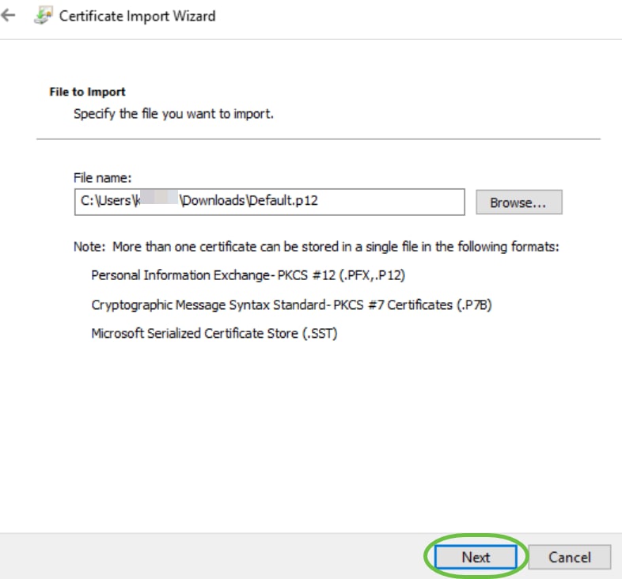Click the Microsoft Serialized Certificate Store line
Viewport: 622px width, 579px height.
(x=214, y=333)
